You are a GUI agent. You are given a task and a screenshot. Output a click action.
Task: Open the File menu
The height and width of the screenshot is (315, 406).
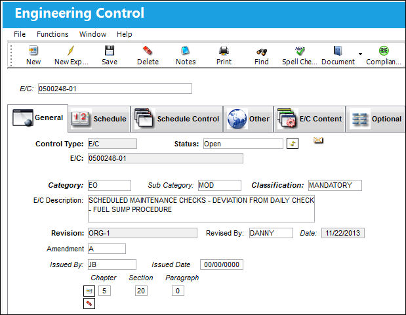tap(20, 34)
